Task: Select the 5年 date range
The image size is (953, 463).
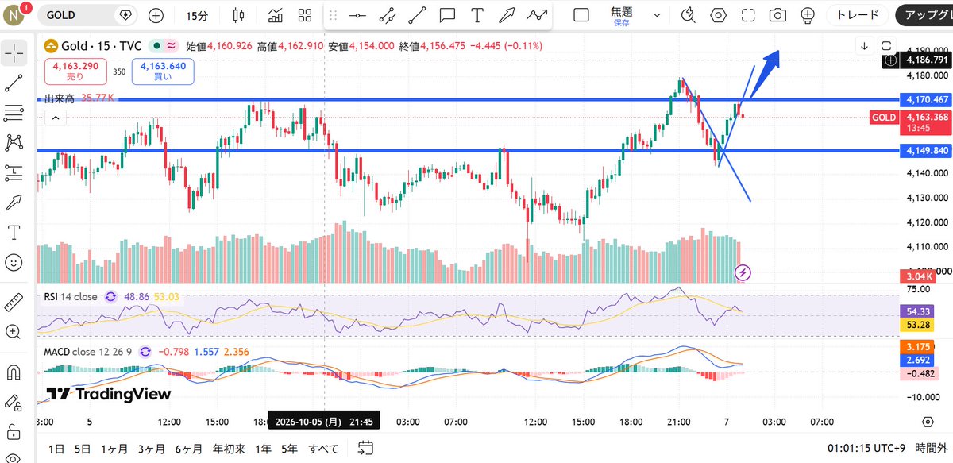Action: click(289, 449)
